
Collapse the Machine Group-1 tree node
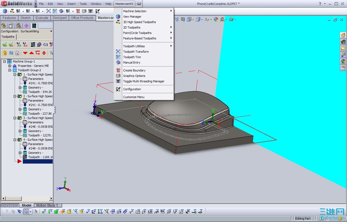click(x=5, y=61)
